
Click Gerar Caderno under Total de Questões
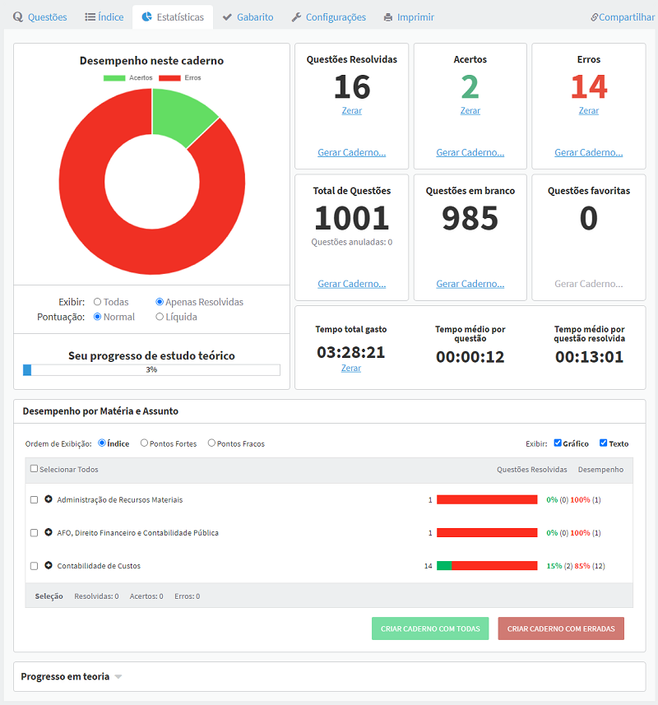(351, 284)
